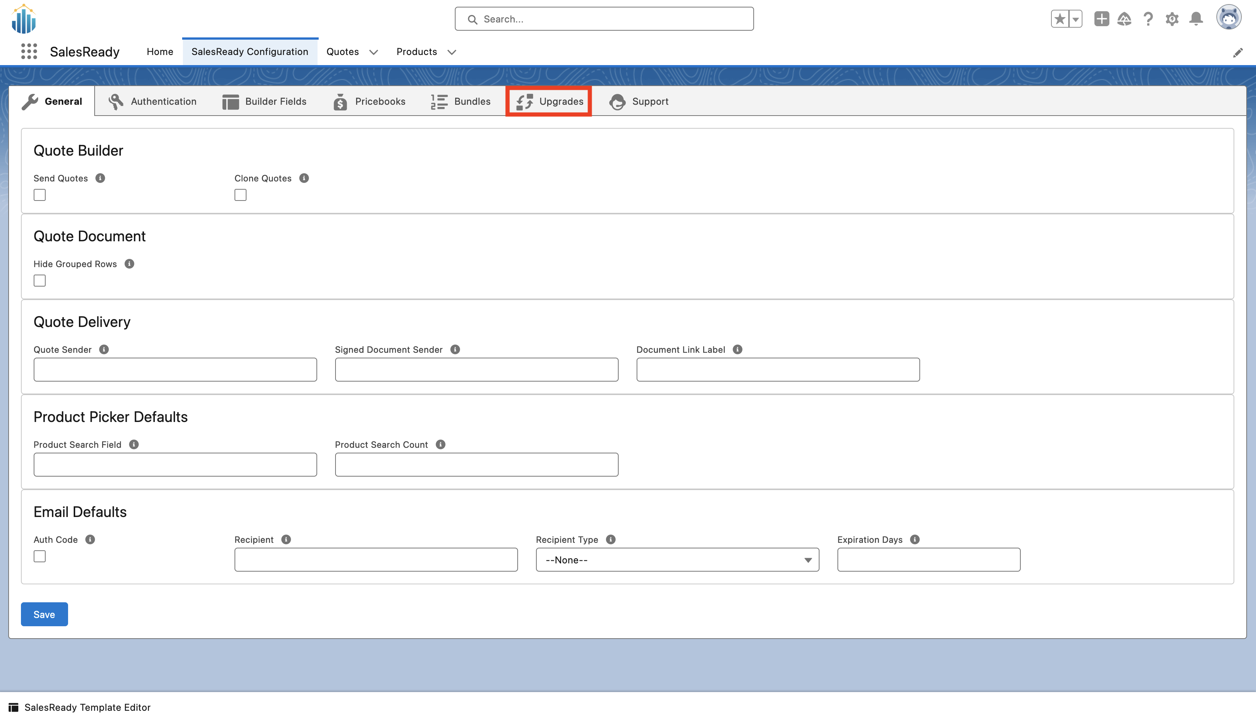Open the App Launcher grid icon
The height and width of the screenshot is (722, 1256).
click(29, 52)
